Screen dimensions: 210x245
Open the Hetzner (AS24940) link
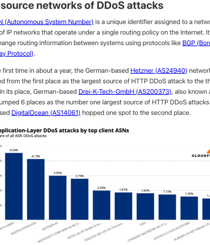click(x=159, y=71)
